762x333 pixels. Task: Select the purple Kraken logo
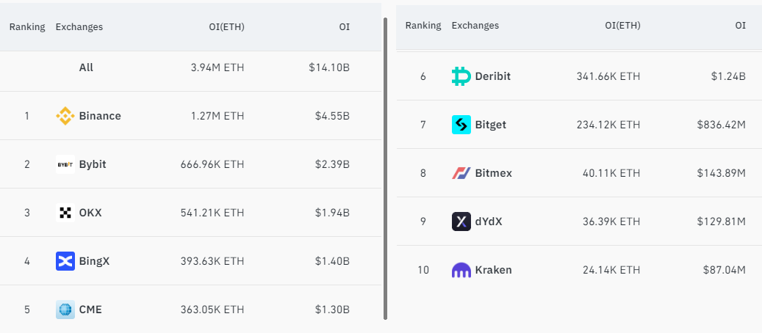pyautogui.click(x=461, y=270)
